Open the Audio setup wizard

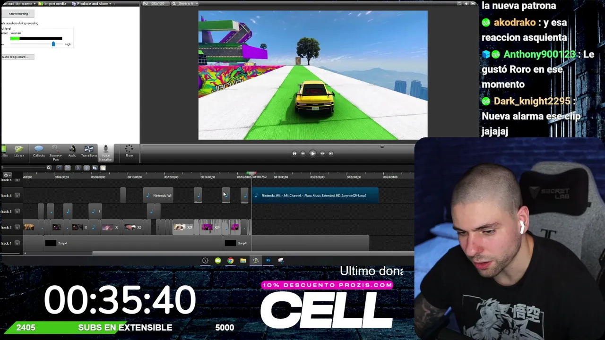(x=17, y=57)
